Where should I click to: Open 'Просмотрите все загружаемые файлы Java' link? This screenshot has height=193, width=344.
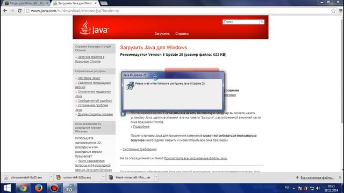click(x=196, y=158)
